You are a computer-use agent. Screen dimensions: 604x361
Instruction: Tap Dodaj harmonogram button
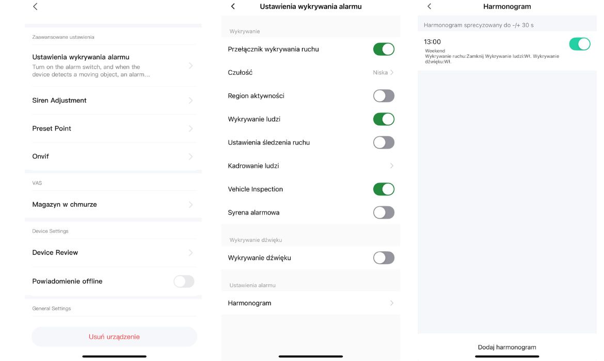click(507, 347)
